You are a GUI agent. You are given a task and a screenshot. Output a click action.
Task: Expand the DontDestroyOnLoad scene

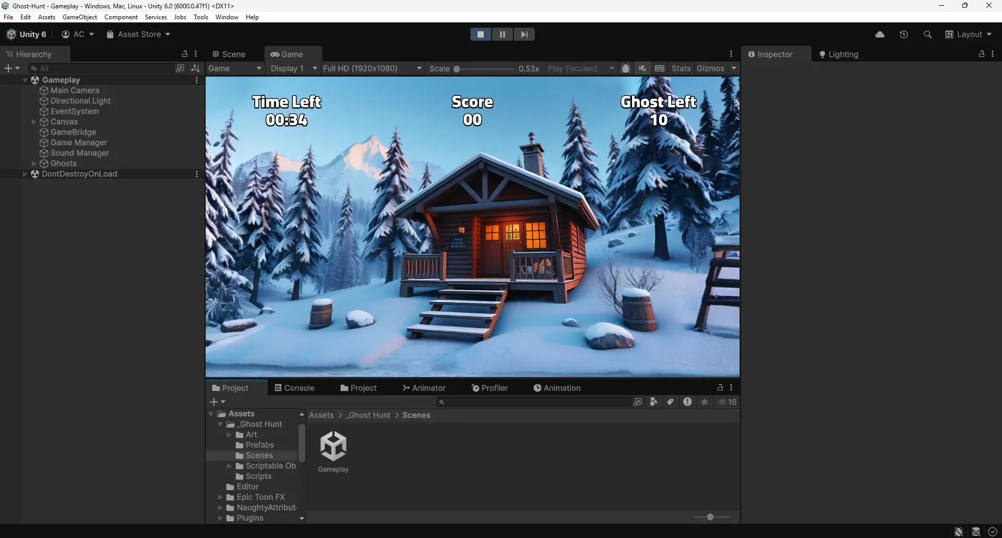pos(25,174)
